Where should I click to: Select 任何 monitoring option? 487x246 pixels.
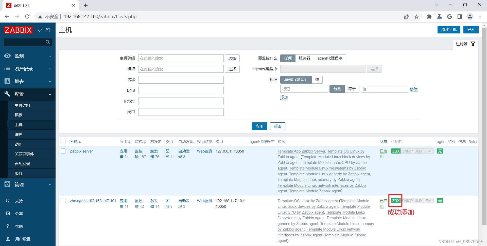pyautogui.click(x=288, y=58)
